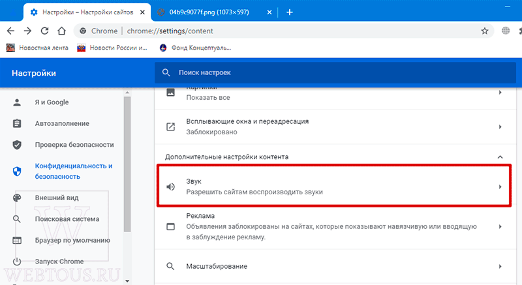Image resolution: width=522 pixels, height=285 pixels.
Task: Open Всплывающие окна и переадресация arrow
Action: point(500,127)
